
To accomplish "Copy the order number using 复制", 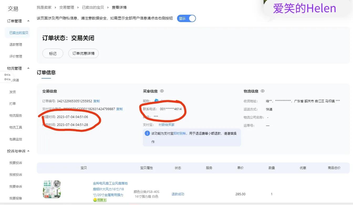I will [96, 101].
